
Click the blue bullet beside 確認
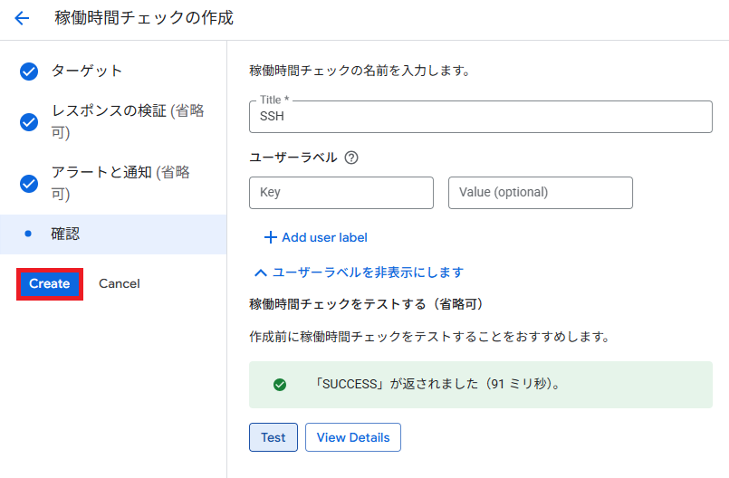[29, 234]
